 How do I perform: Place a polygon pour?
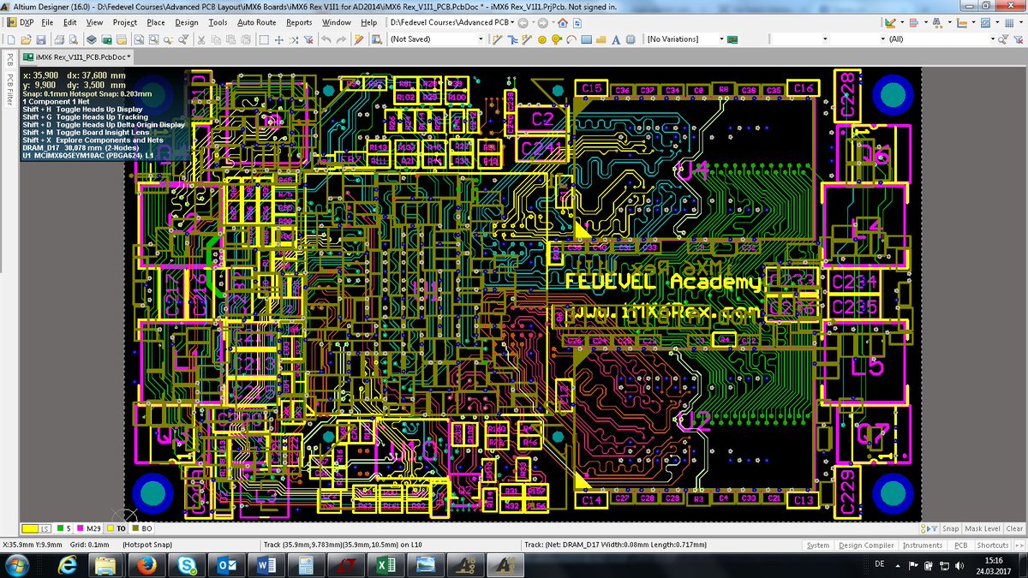[x=601, y=39]
